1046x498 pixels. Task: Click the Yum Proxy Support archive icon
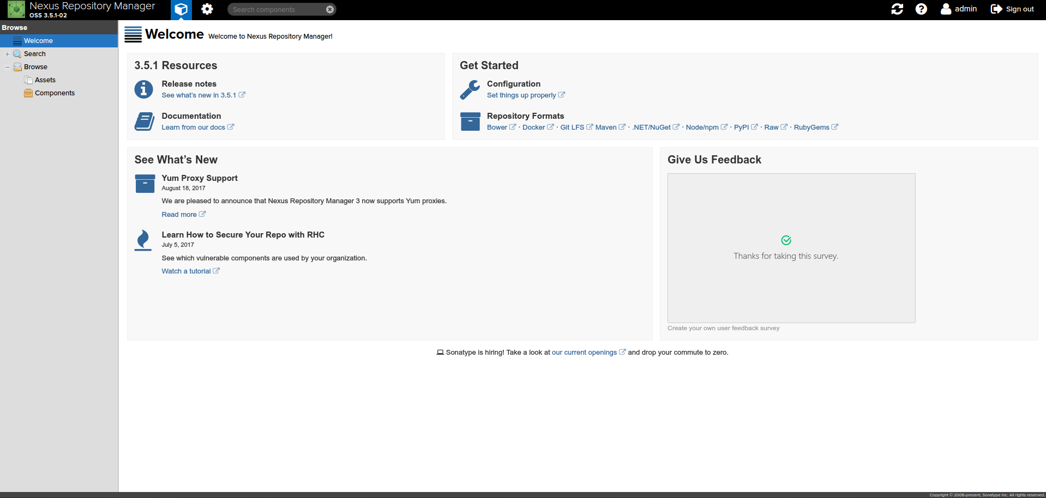tap(145, 184)
